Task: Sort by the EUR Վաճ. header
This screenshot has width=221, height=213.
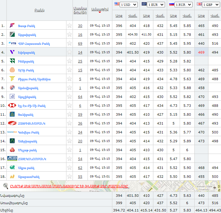Action: point(160,16)
